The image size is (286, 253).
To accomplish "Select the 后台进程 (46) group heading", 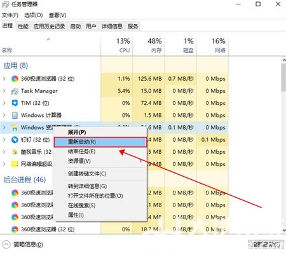I will click(x=25, y=180).
